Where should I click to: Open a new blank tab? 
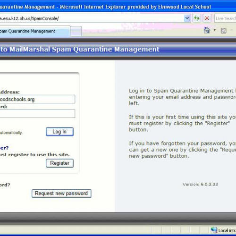click(76, 31)
